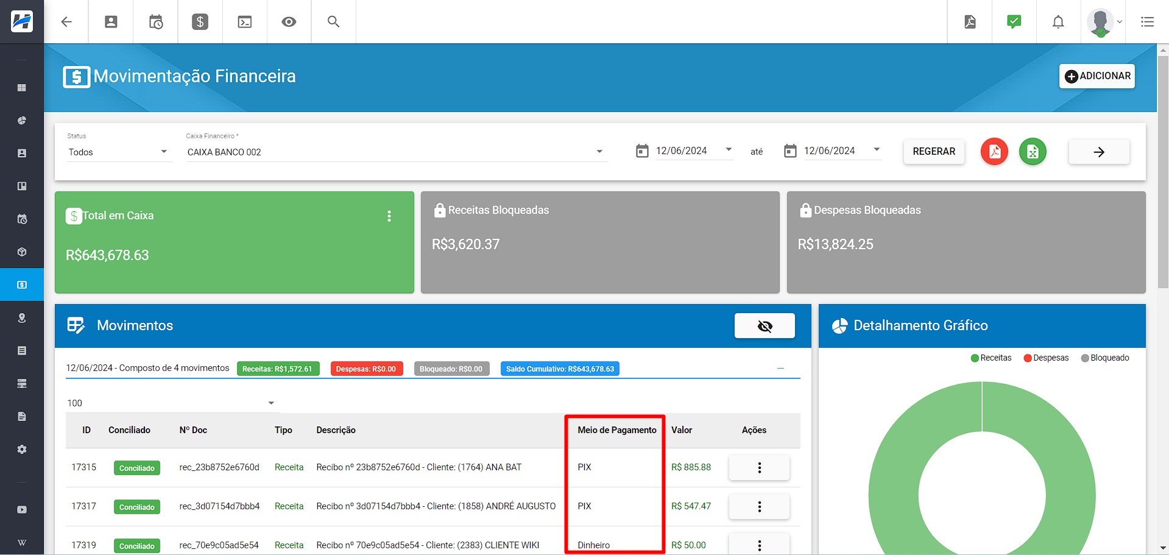Toggle the hide-values eye button in Movimentos

(765, 326)
